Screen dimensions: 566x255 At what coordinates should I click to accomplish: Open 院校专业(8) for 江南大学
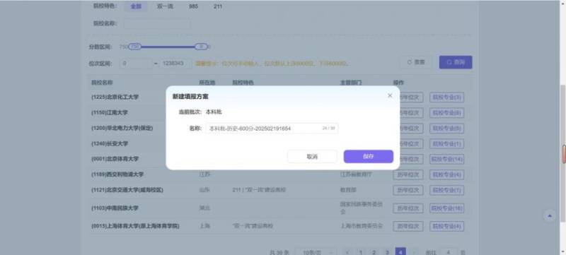(446, 113)
